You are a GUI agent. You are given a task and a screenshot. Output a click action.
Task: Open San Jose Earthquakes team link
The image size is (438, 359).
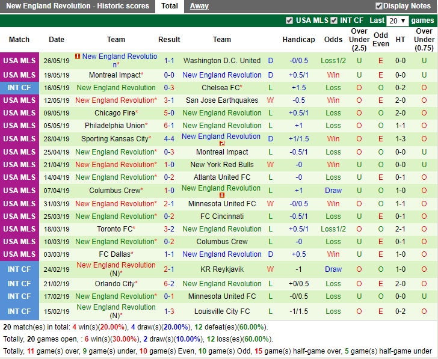(x=222, y=100)
